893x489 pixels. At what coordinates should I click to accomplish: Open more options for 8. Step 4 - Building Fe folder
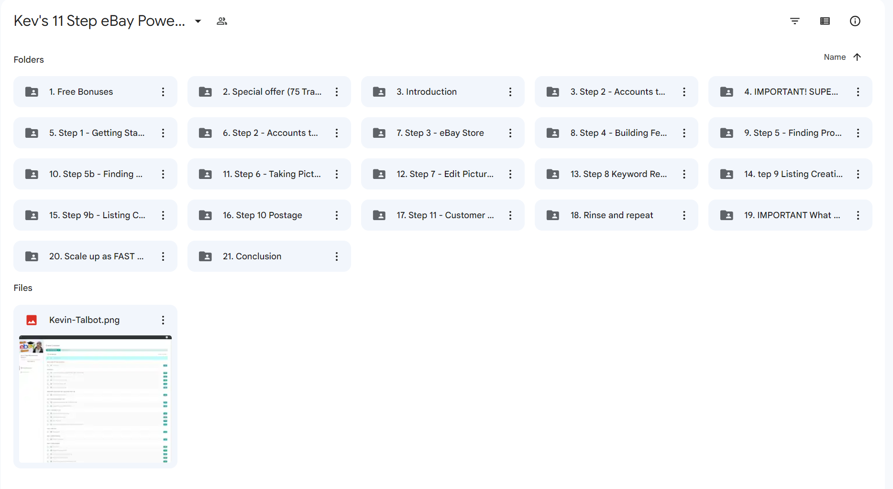pos(684,133)
